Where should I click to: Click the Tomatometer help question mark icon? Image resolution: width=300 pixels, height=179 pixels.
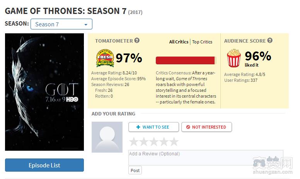[x=137, y=41]
